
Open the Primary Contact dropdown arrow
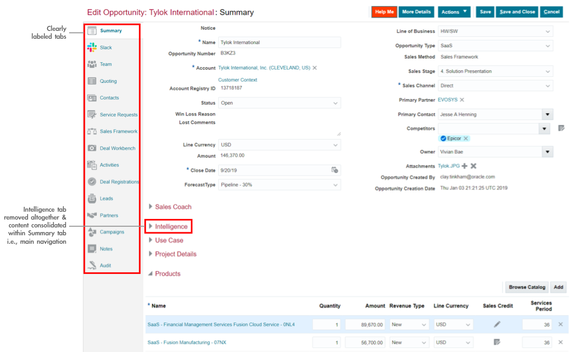click(x=547, y=114)
